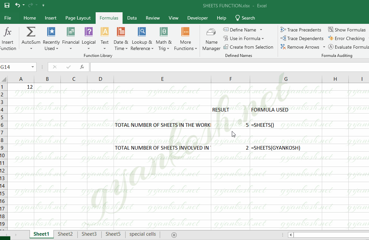Open the Name Manager
The height and width of the screenshot is (240, 369).
coord(211,39)
